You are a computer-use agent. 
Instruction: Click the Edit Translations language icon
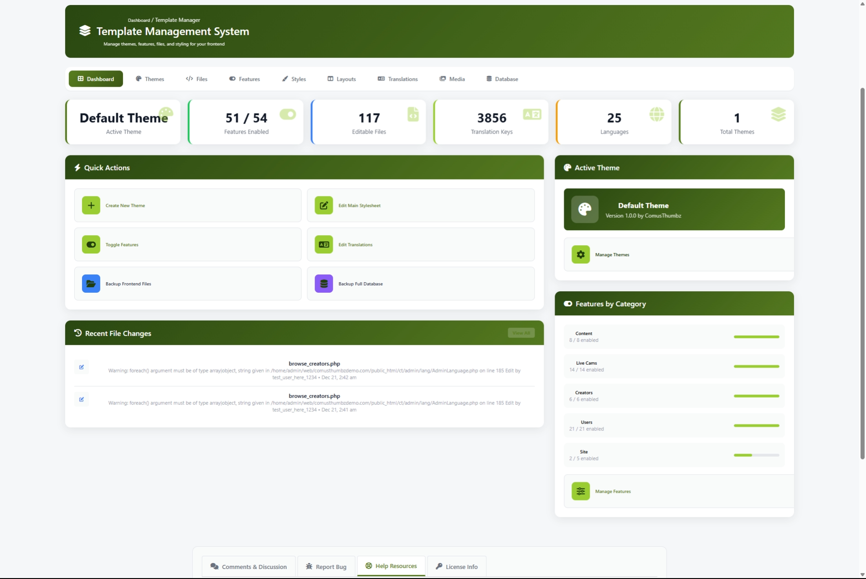324,244
